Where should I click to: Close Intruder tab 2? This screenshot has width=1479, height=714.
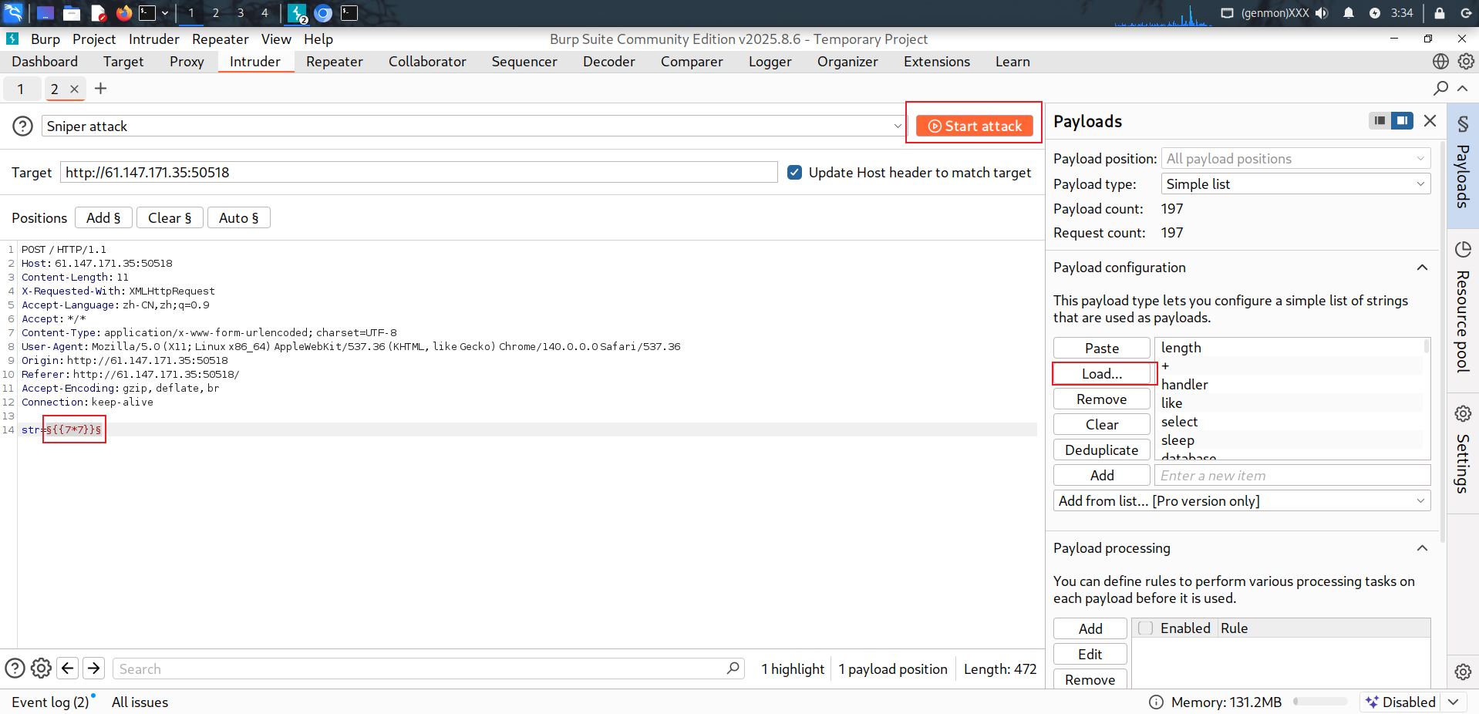click(x=74, y=89)
